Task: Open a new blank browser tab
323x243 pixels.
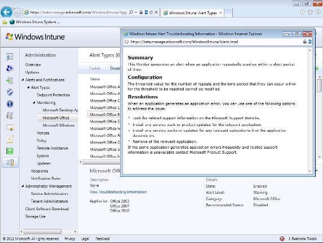Action: coord(228,13)
